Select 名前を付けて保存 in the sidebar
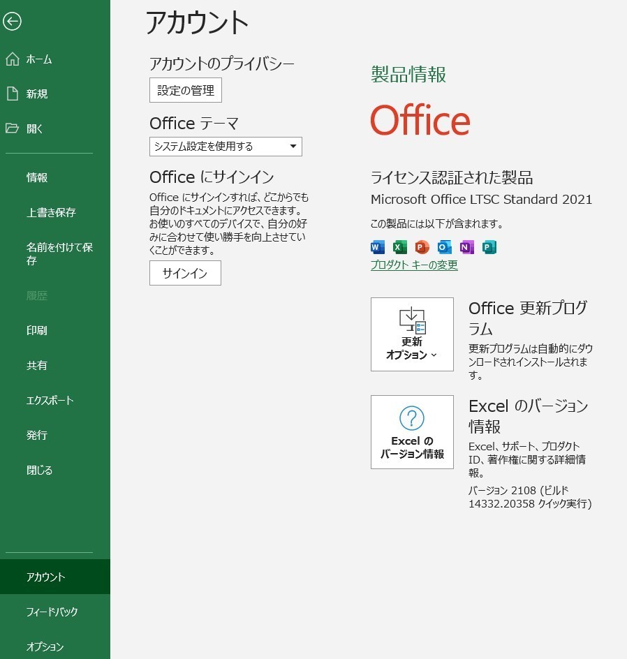This screenshot has height=659, width=627. [49, 254]
